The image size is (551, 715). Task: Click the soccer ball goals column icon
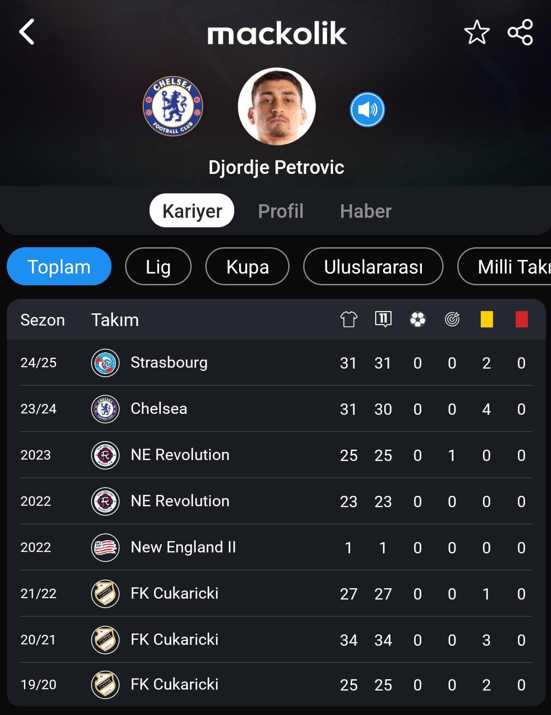point(418,320)
